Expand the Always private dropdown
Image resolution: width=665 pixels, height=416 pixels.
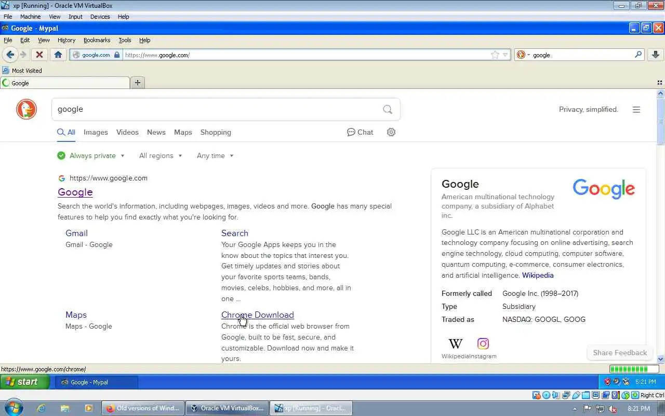(x=91, y=155)
